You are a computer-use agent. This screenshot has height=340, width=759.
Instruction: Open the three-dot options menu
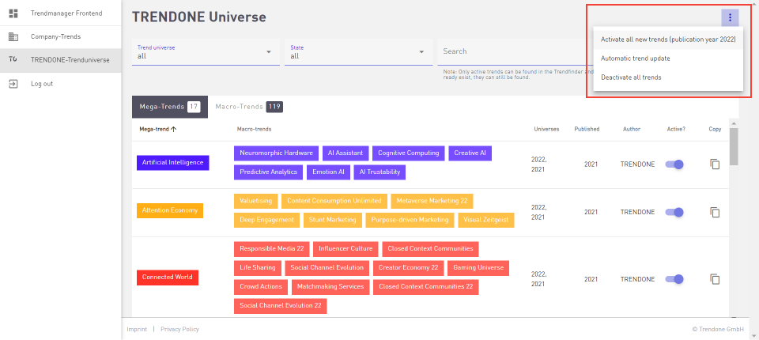click(x=730, y=18)
